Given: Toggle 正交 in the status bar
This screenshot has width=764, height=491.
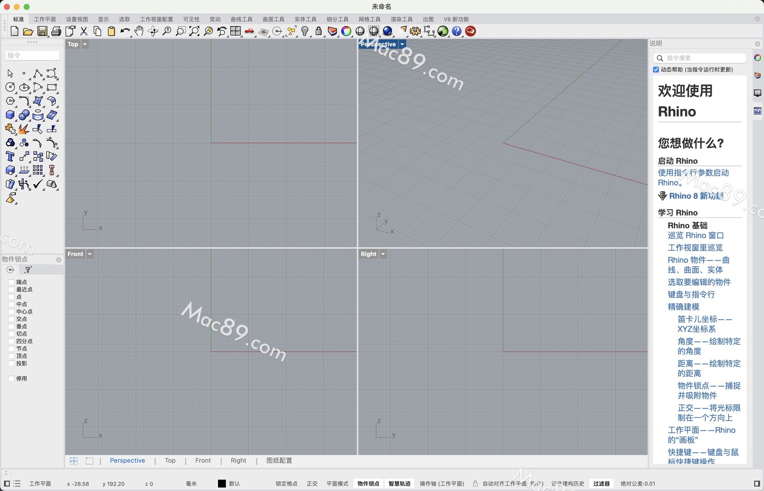Looking at the screenshot, I should pyautogui.click(x=312, y=483).
